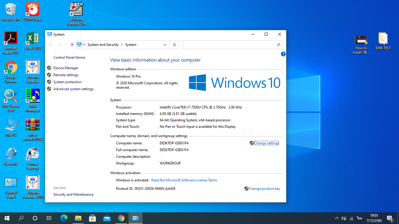Click the Up arrow navigation button

coord(72,45)
